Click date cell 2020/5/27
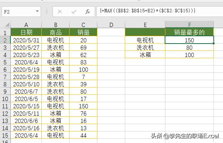Viewport: 223px width, 143px height. tap(26, 47)
